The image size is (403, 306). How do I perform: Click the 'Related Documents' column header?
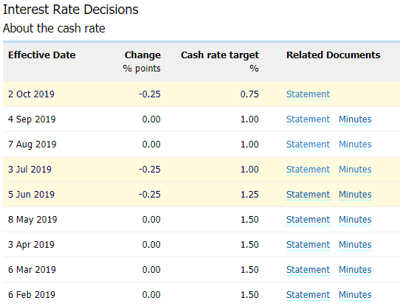pyautogui.click(x=334, y=55)
